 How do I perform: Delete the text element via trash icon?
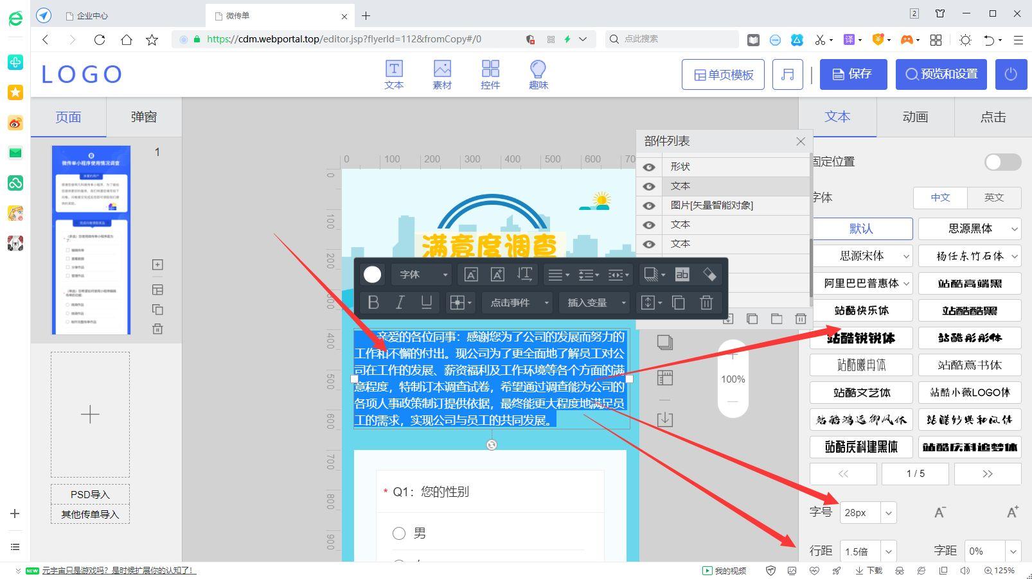tap(706, 302)
